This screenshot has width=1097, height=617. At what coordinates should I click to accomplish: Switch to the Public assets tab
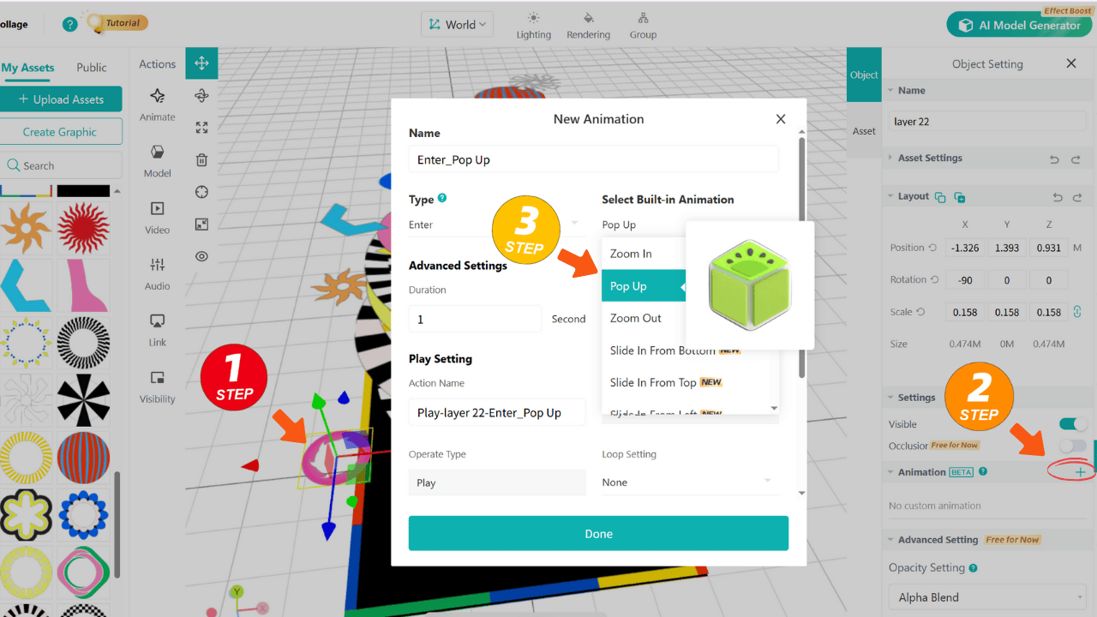pos(92,67)
